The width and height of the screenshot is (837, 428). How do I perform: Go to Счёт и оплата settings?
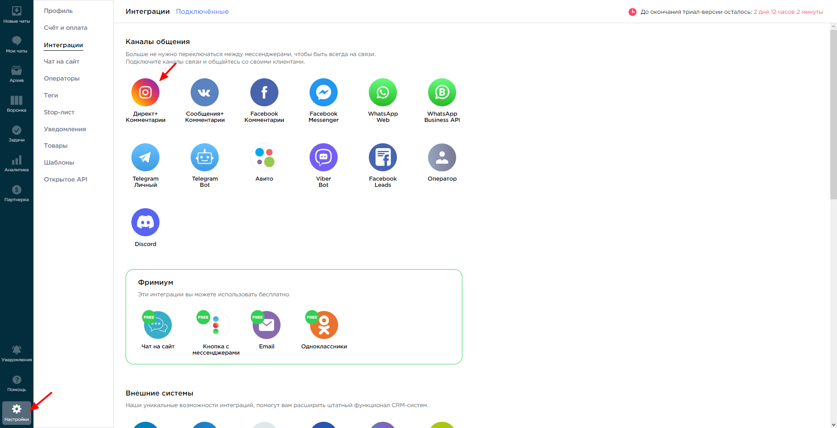coord(65,28)
